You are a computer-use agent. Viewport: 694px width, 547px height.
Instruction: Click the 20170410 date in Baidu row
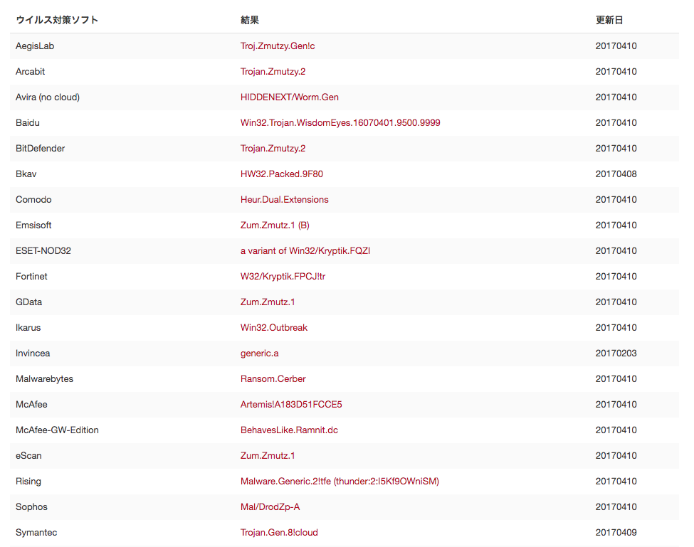coord(616,123)
